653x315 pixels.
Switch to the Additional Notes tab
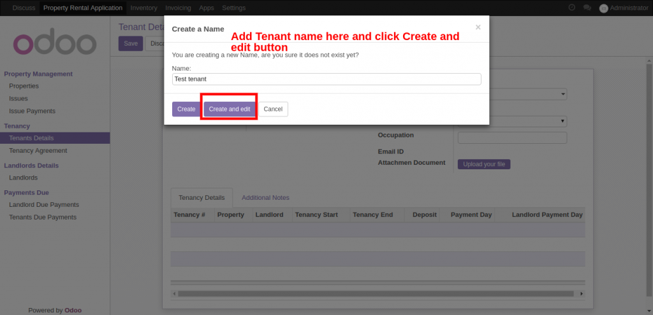pos(265,198)
